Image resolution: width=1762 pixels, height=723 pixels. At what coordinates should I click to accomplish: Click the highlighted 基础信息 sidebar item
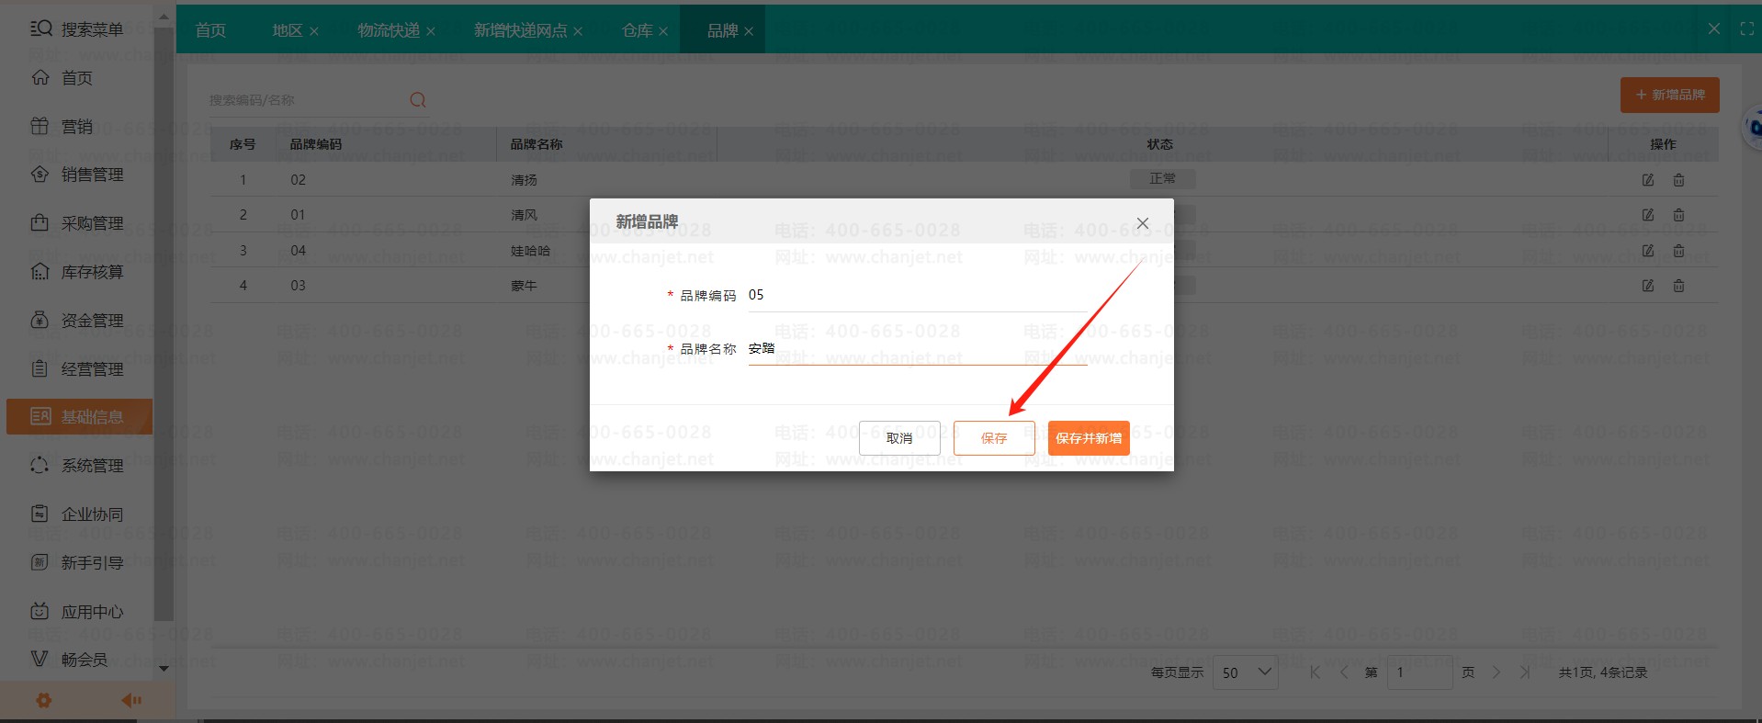(79, 417)
